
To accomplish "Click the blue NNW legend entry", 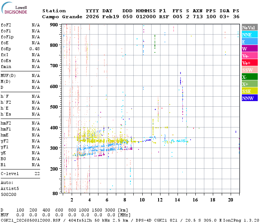I will coord(249,98).
